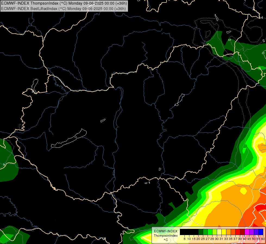Pick the dark green 20–25 legend swatch
The height and width of the screenshot is (244, 266).
(201, 232)
